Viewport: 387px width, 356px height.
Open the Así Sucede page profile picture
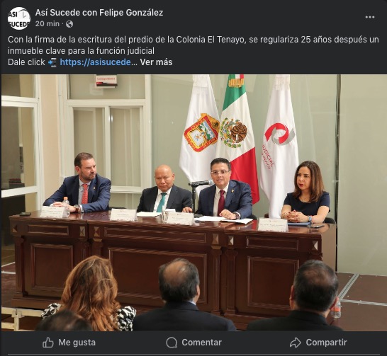tap(19, 18)
